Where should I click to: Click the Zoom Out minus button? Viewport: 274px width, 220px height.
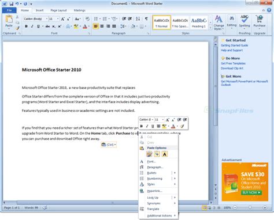click(x=235, y=207)
